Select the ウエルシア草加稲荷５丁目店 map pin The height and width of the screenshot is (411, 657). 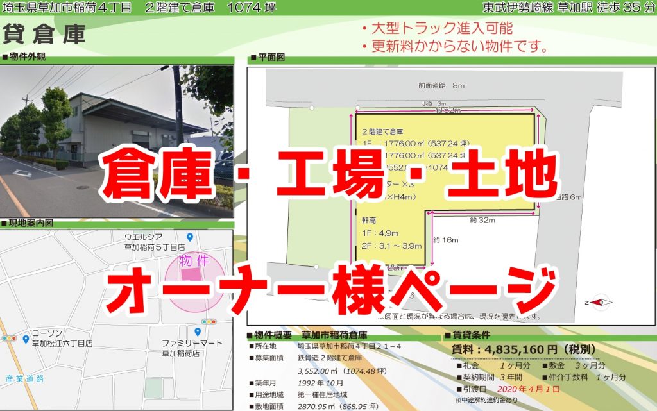(189, 235)
